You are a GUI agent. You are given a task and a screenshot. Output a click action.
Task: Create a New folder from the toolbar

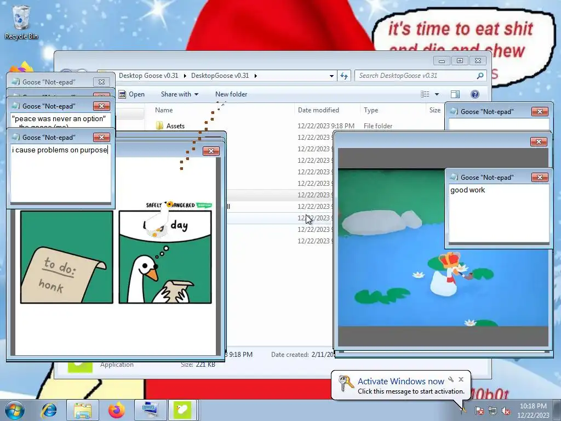pyautogui.click(x=231, y=94)
